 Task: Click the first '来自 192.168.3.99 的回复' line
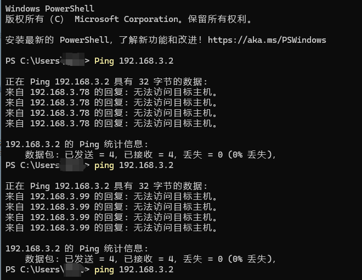(x=111, y=197)
